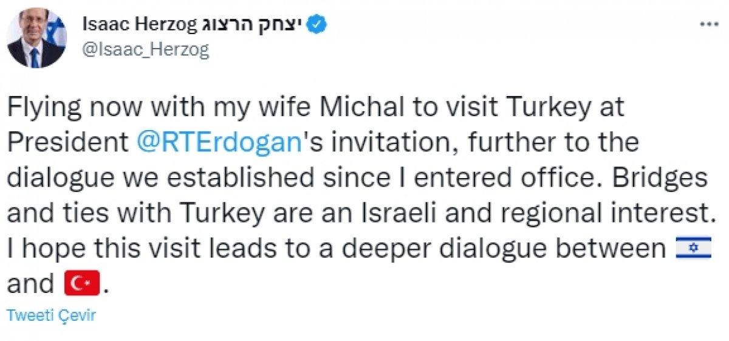Click the Tweeti Çevir translate link
The image size is (729, 341).
coord(51,316)
